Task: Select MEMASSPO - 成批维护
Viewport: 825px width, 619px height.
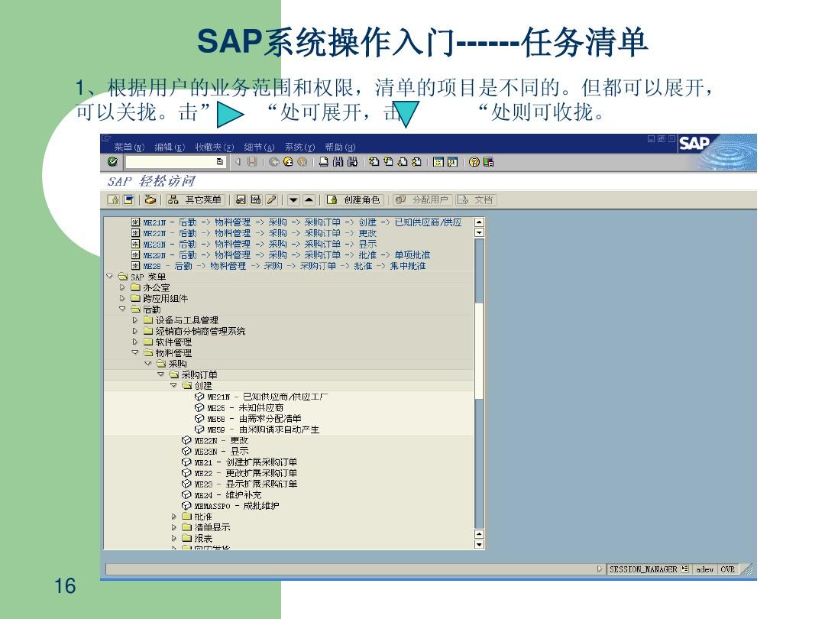Action: click(231, 506)
